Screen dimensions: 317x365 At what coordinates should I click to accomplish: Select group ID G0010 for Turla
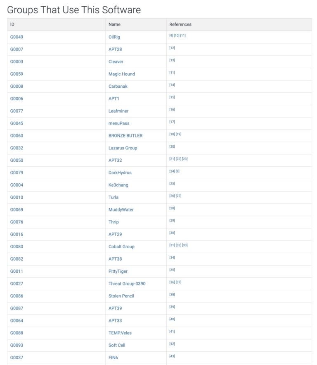(17, 197)
